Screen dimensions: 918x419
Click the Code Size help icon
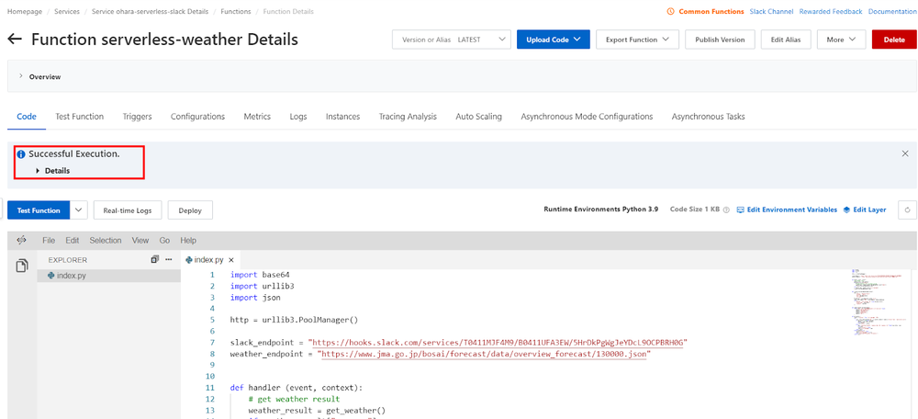click(726, 210)
